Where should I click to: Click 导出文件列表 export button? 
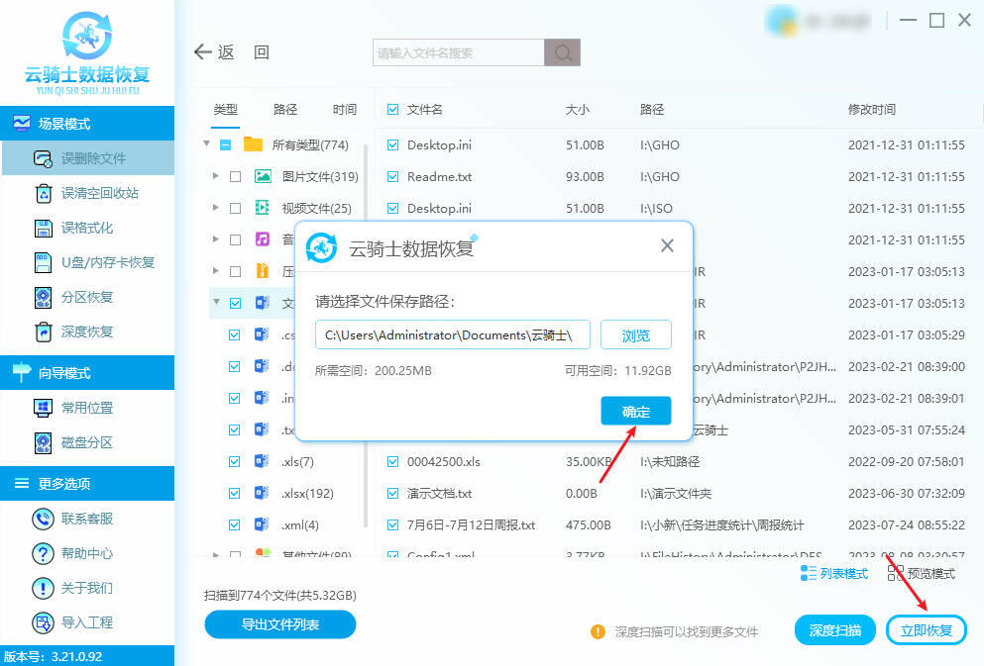(x=279, y=624)
